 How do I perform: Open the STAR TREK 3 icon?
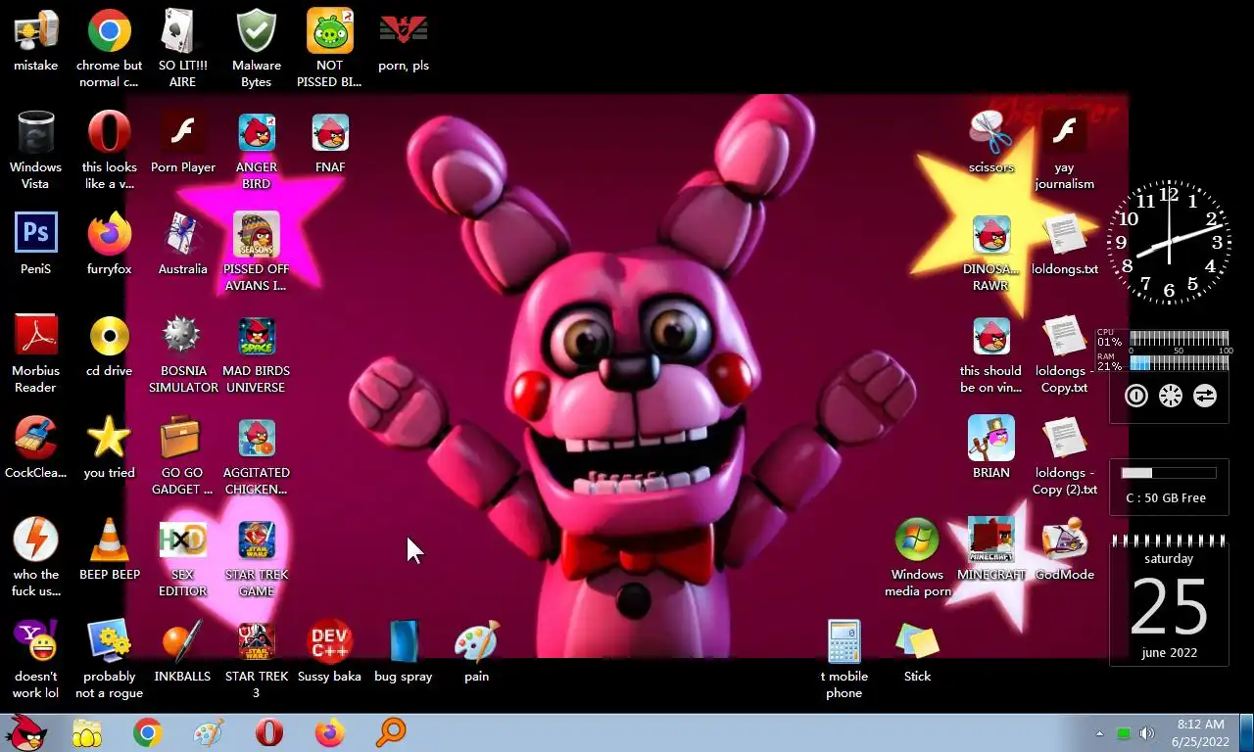[x=256, y=642]
